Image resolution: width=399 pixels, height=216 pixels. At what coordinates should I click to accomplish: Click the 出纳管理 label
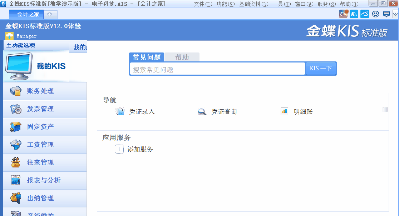click(x=40, y=198)
